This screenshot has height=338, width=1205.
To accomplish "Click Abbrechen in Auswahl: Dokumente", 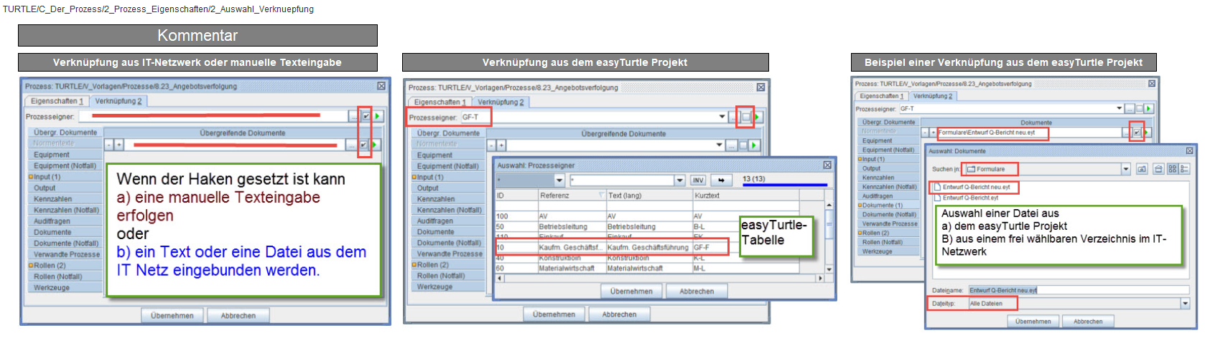I will [x=1088, y=322].
